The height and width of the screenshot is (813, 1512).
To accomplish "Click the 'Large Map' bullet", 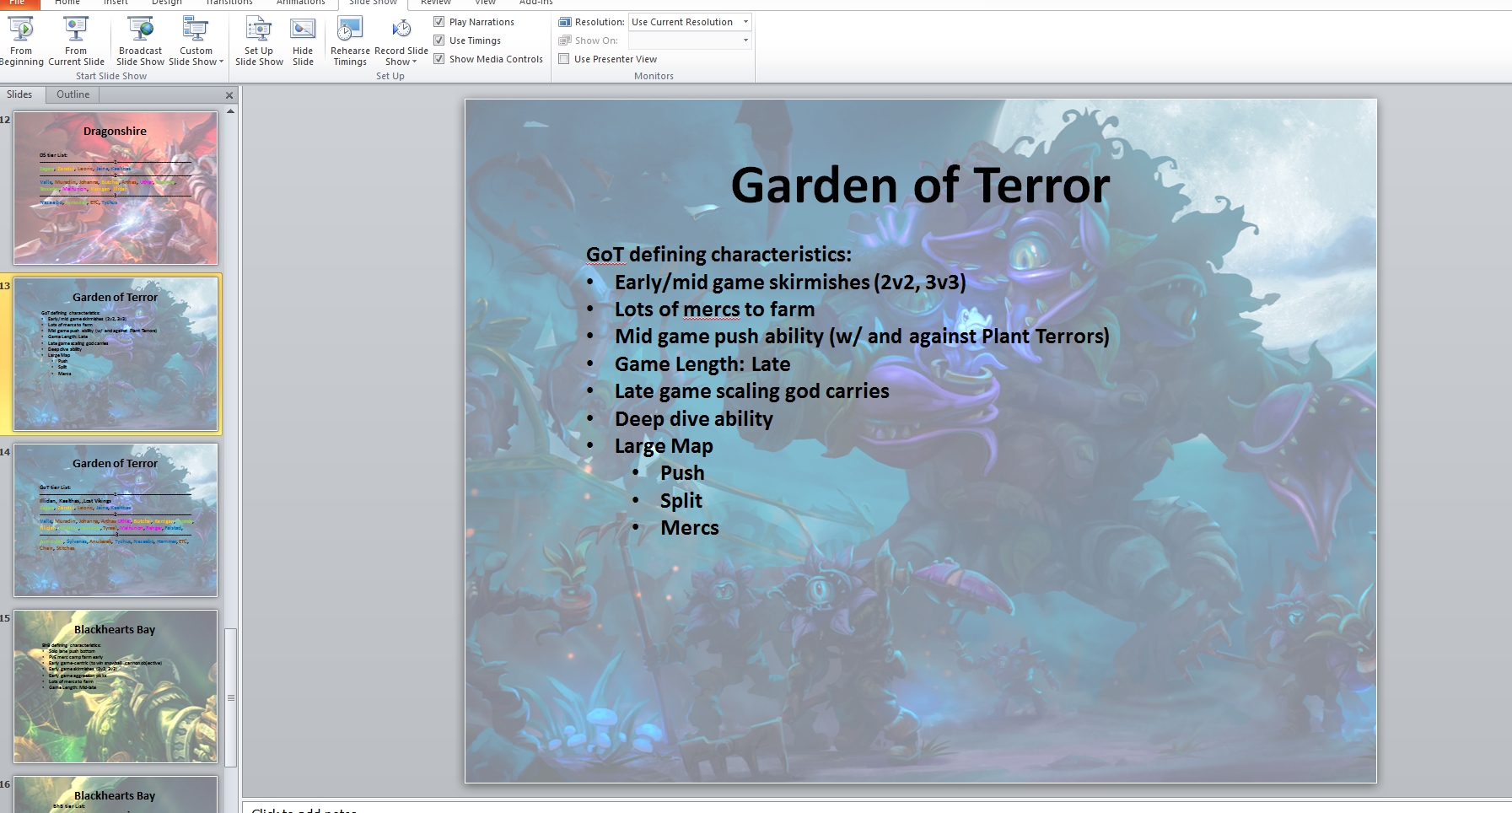I will [x=664, y=446].
